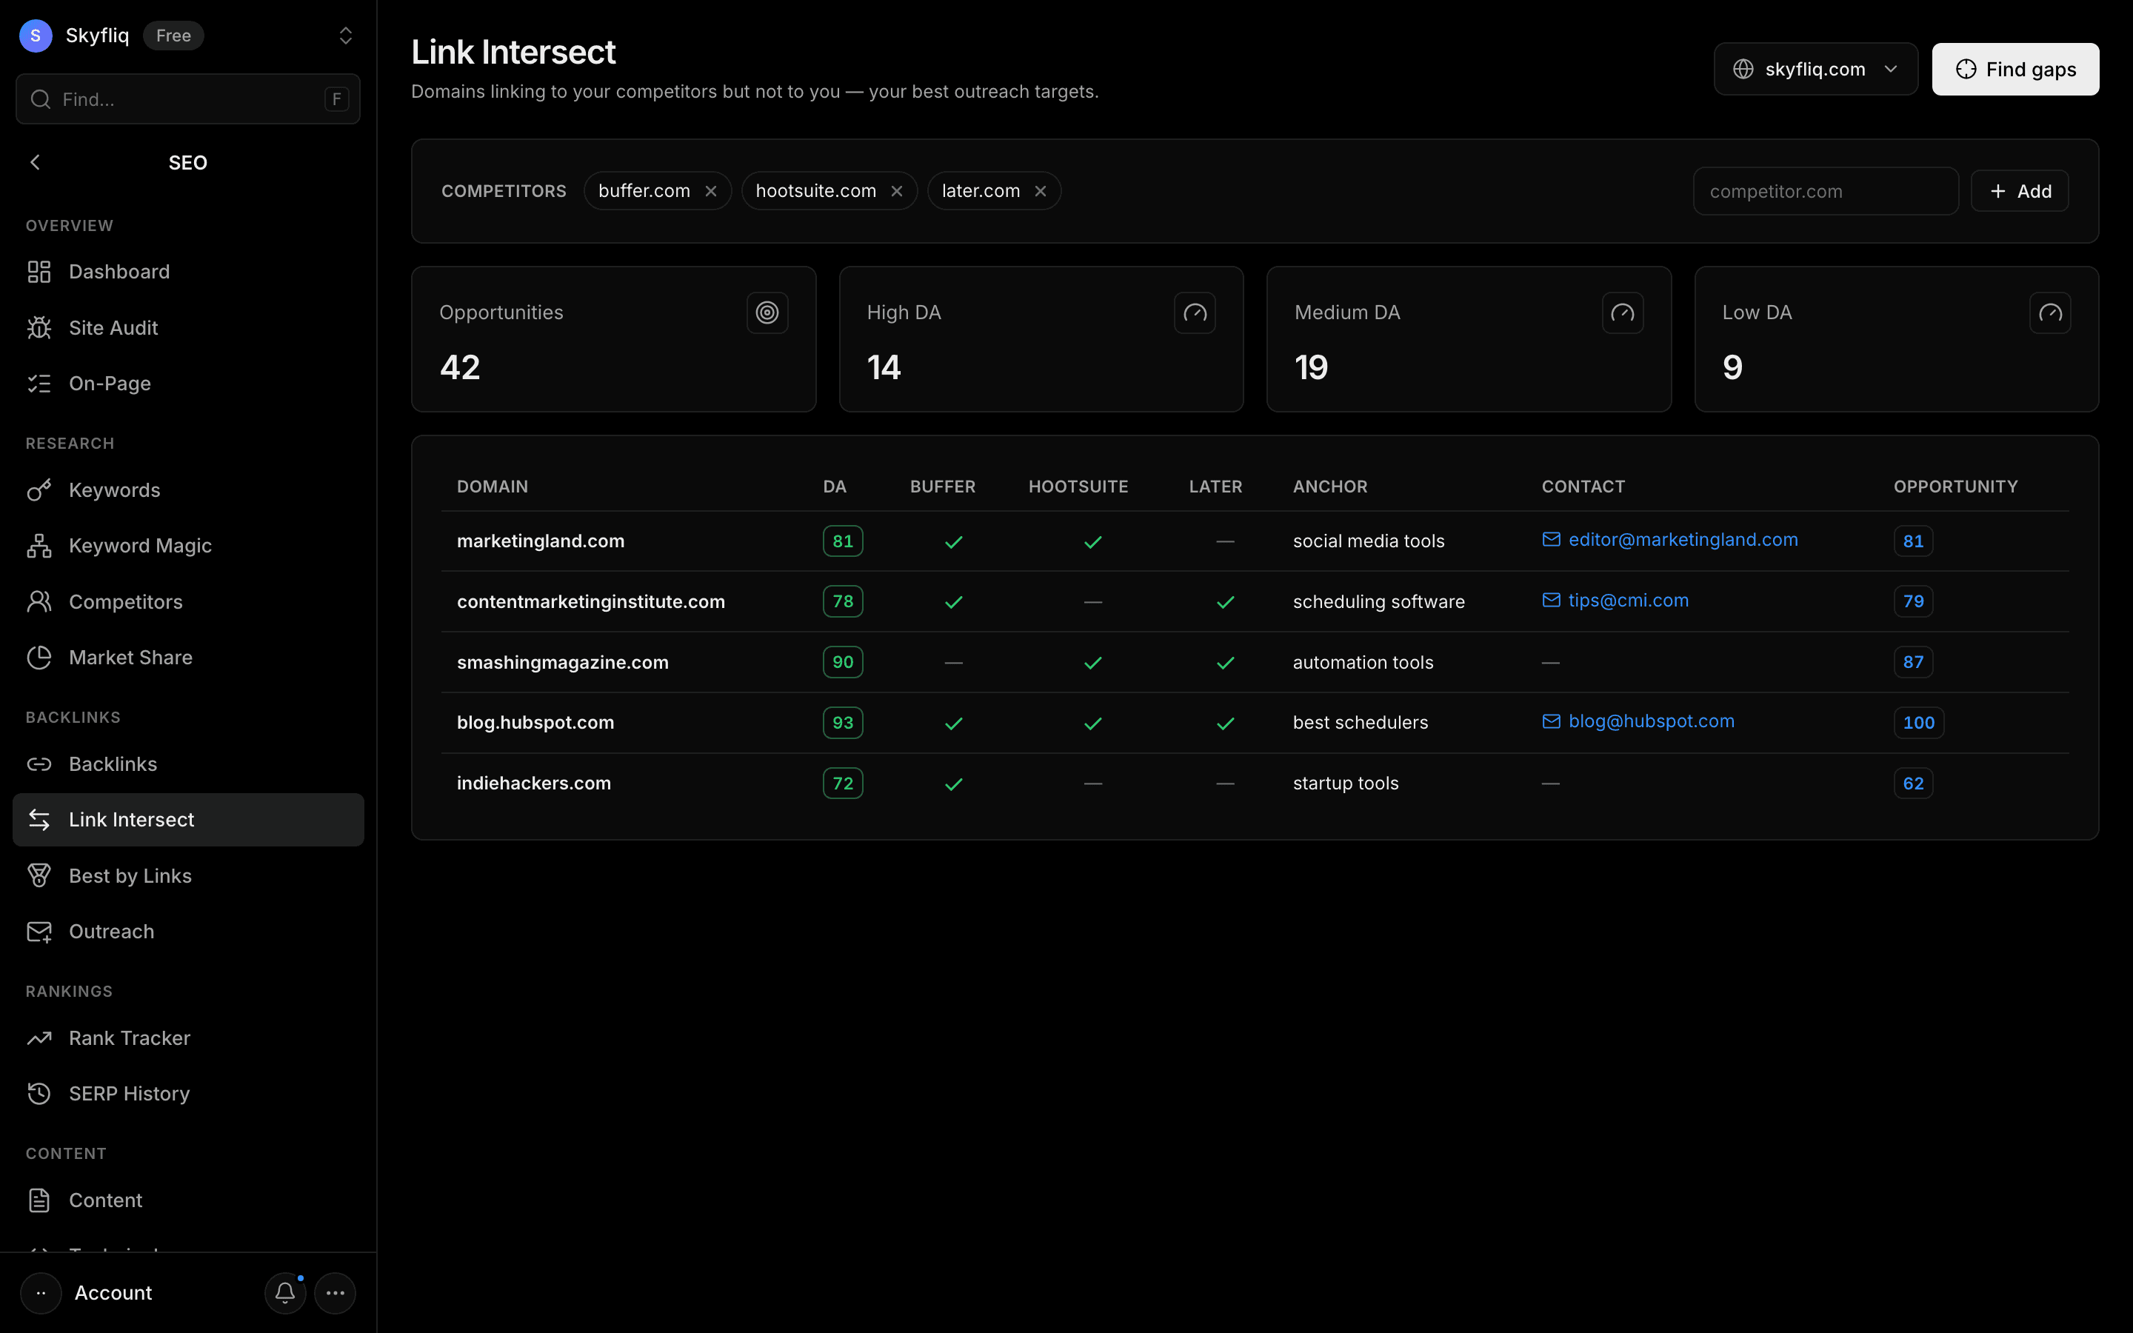Email tips@cmi.com contact link
The height and width of the screenshot is (1333, 2133).
1615,601
